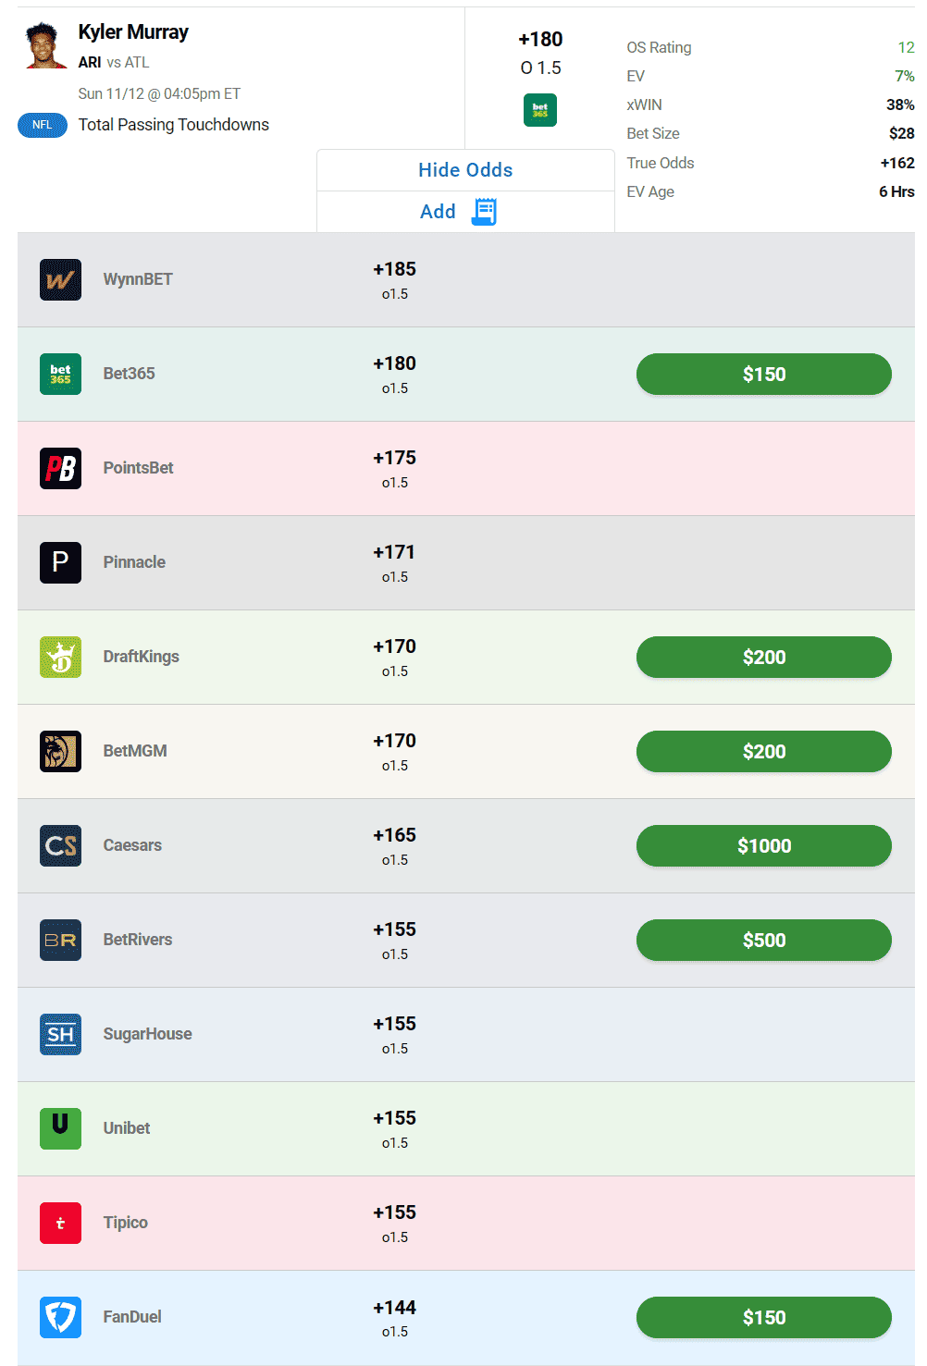Click the NFL league badge
Image resolution: width=927 pixels, height=1366 pixels.
[43, 125]
